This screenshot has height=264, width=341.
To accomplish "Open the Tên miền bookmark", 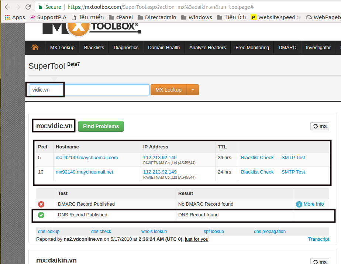I will click(87, 17).
